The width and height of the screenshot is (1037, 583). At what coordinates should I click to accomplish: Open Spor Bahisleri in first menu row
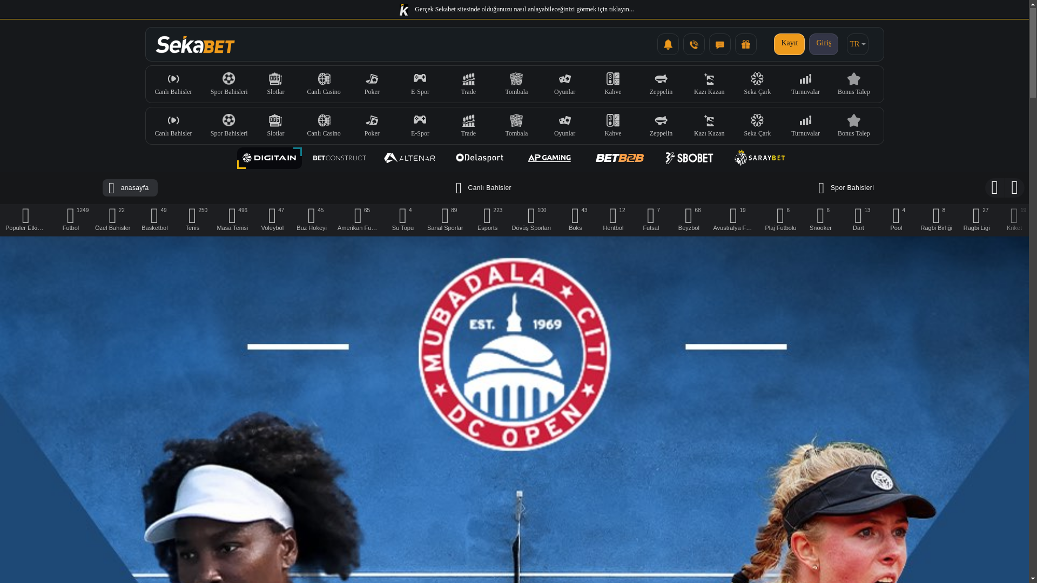pyautogui.click(x=229, y=84)
